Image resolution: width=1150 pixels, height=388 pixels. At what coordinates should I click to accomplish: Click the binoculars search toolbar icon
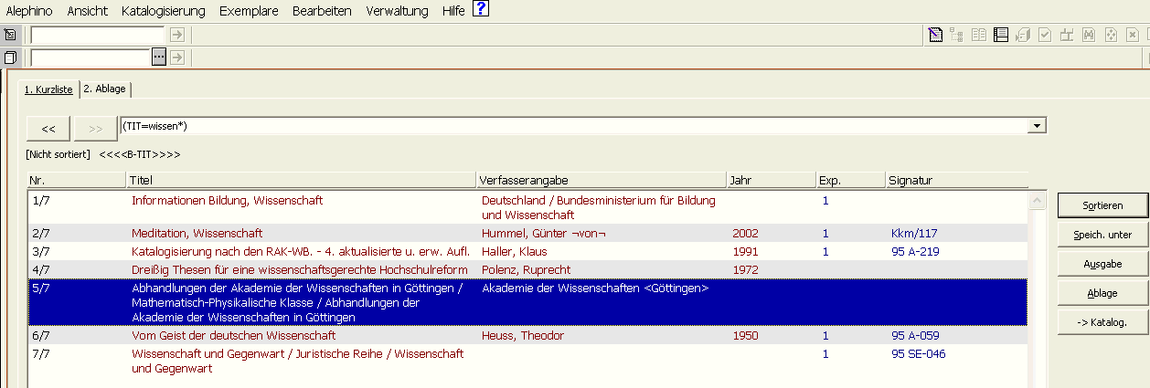point(1089,35)
